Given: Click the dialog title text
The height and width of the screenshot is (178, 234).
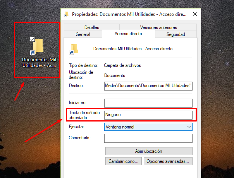Looking at the screenshot, I should (x=129, y=14).
